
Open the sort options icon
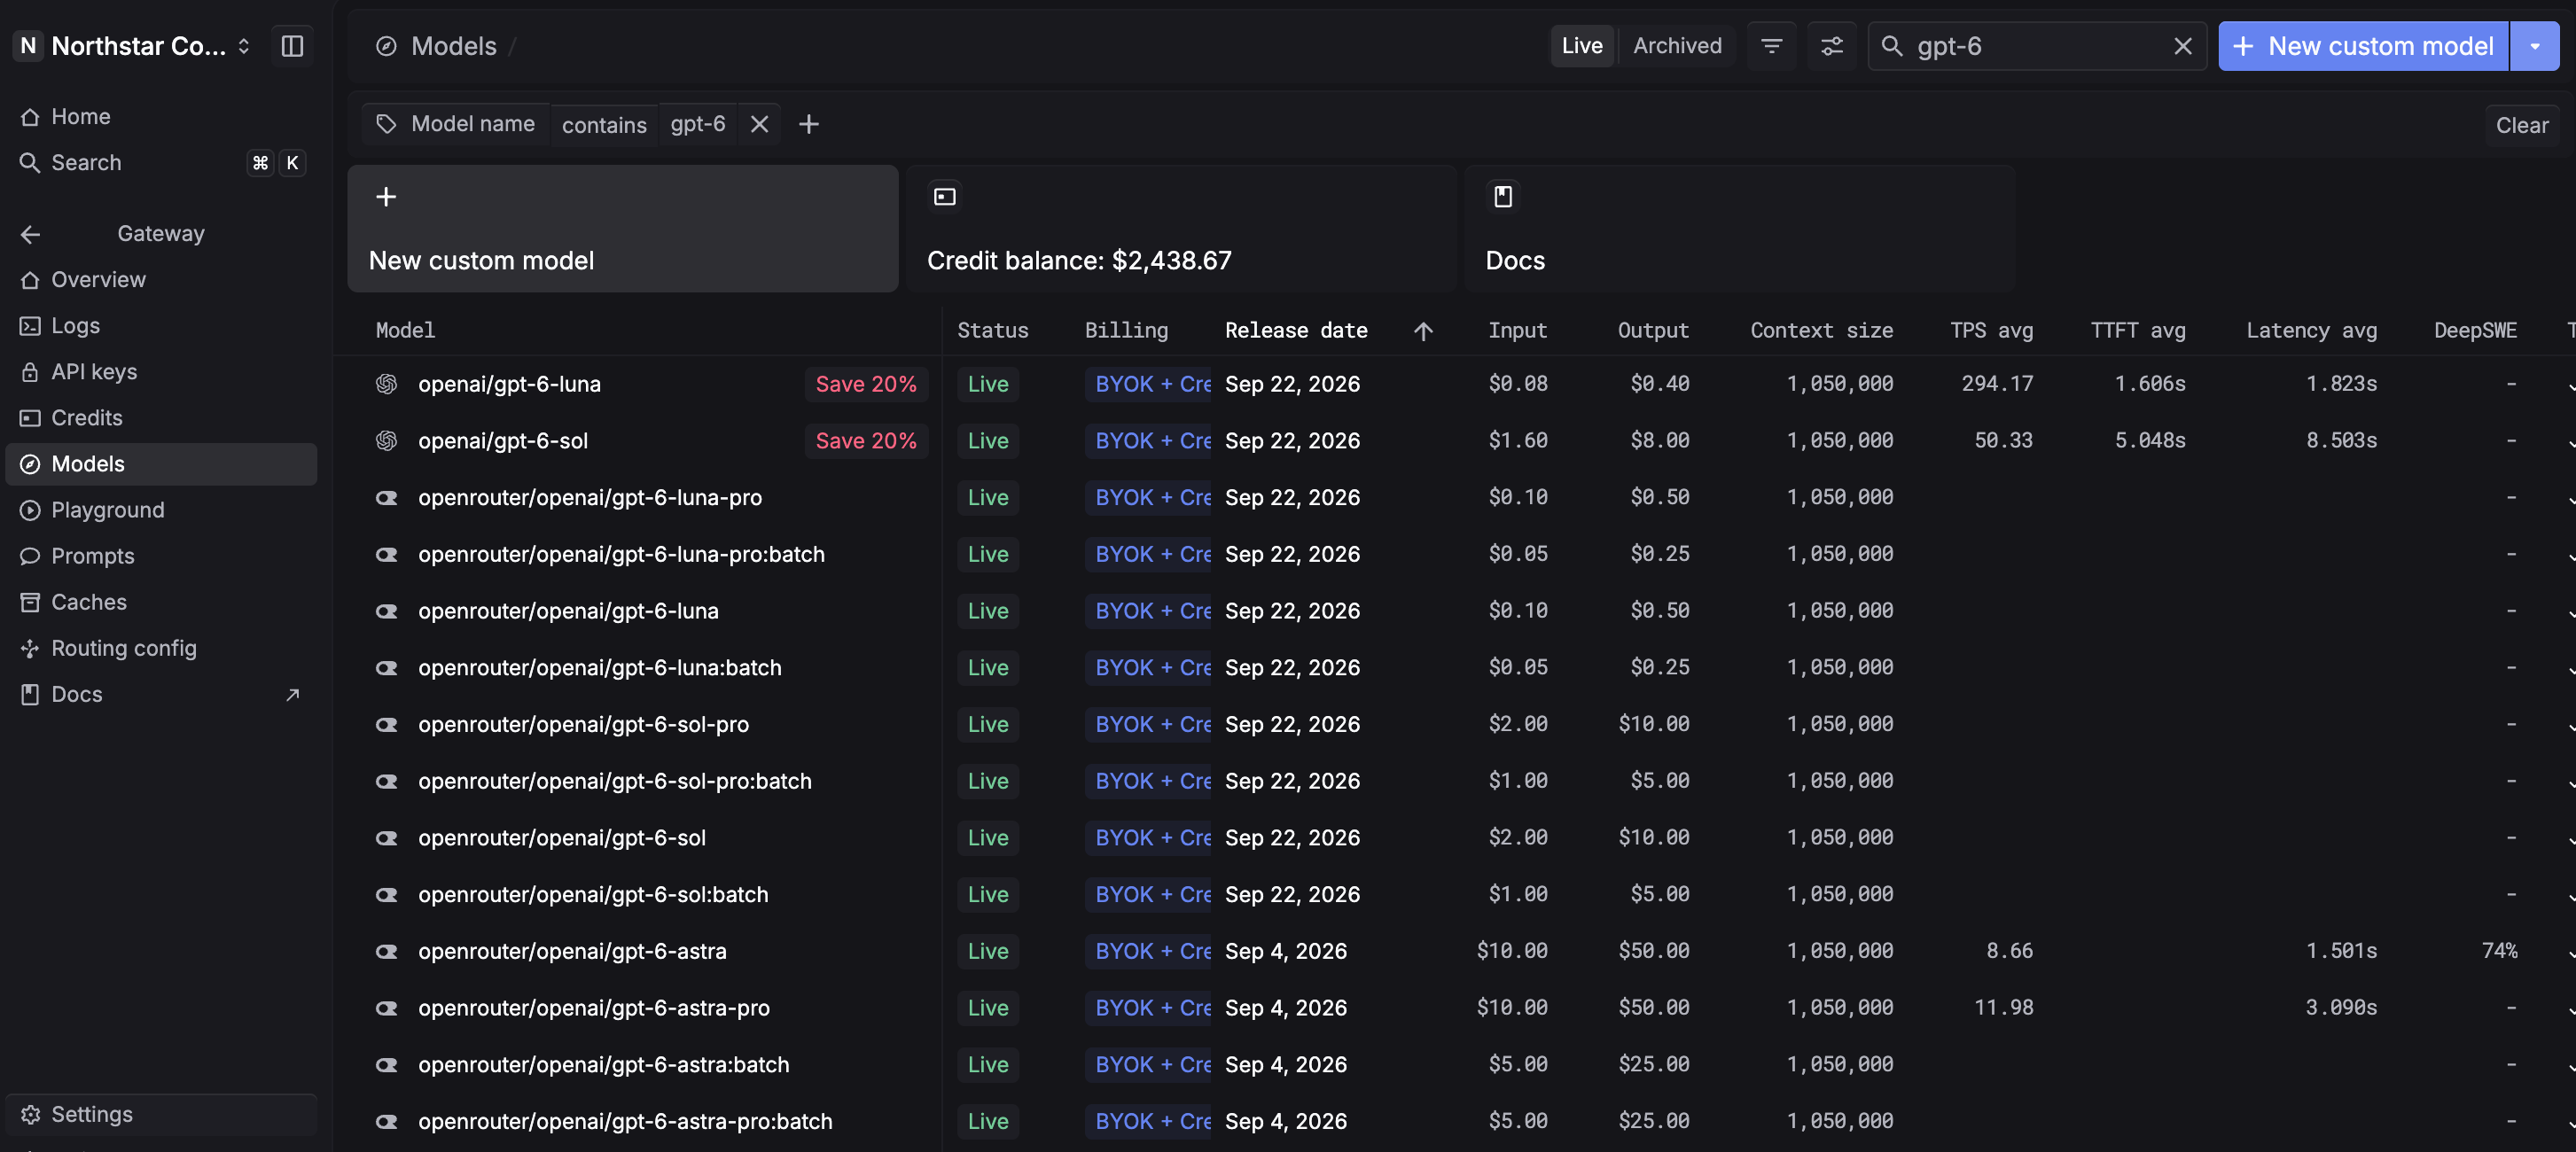click(x=1771, y=46)
